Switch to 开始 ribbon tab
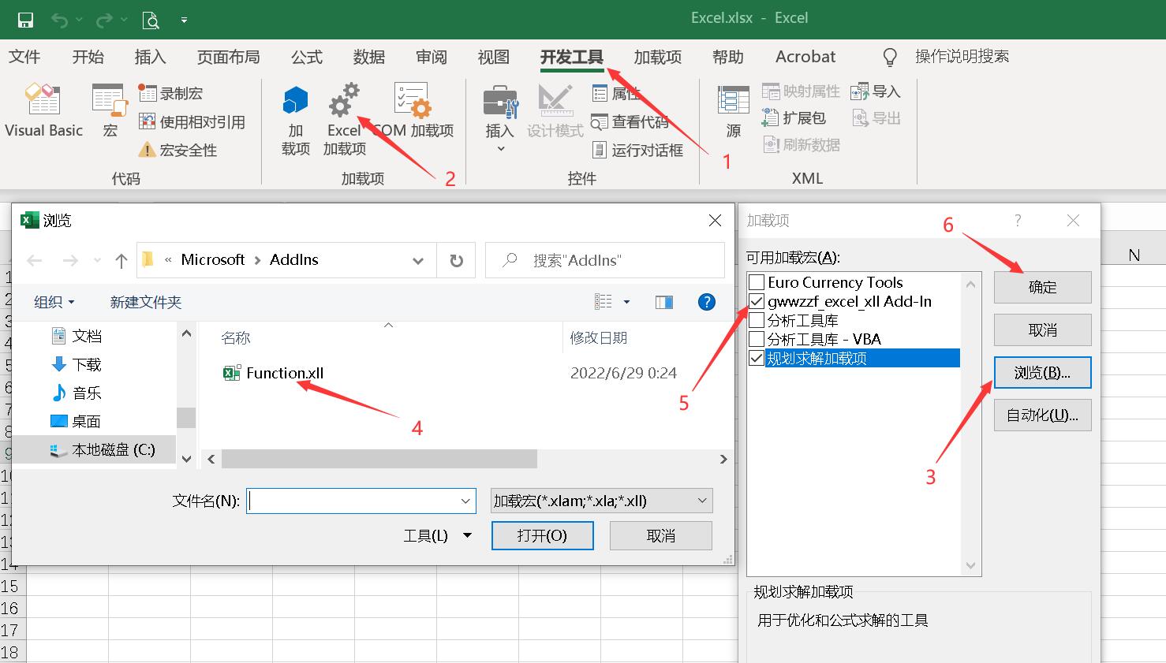The image size is (1166, 663). point(88,57)
